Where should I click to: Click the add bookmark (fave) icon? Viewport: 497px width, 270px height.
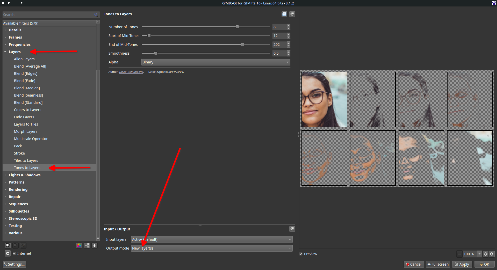pyautogui.click(x=8, y=245)
